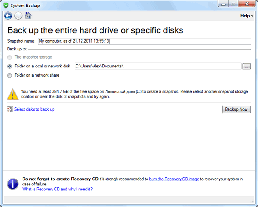The width and height of the screenshot is (258, 207).
Task: Click the greyed Forward navigation icon
Action: [x=18, y=16]
